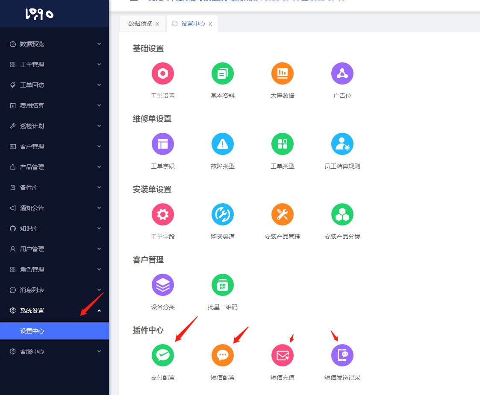Screen dimensions: 480x395
Task: Expand the 费用结算 sidebar menu
Action: pyautogui.click(x=54, y=105)
